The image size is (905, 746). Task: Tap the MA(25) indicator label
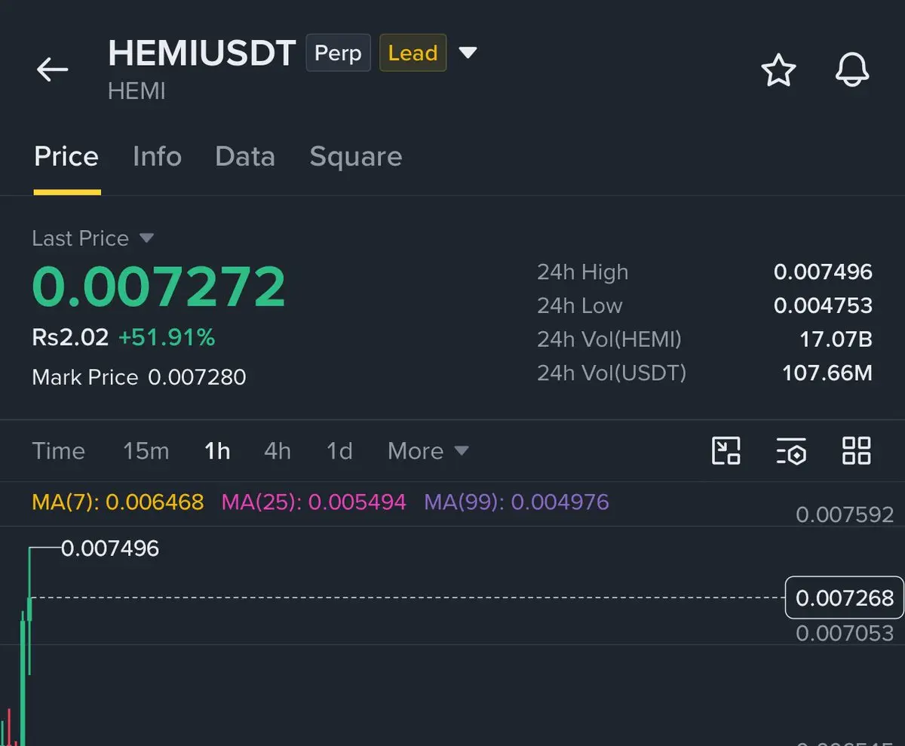pos(314,502)
